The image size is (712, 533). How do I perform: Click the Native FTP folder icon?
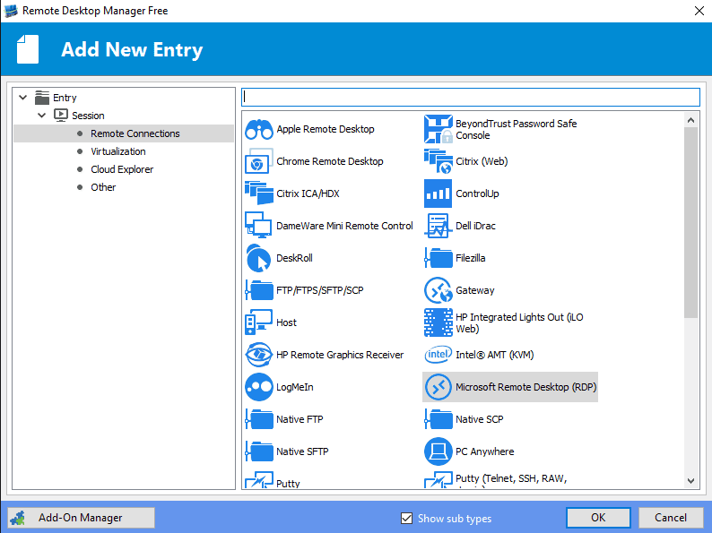point(259,419)
